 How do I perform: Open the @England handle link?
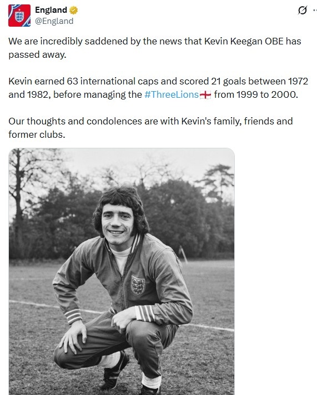point(54,21)
